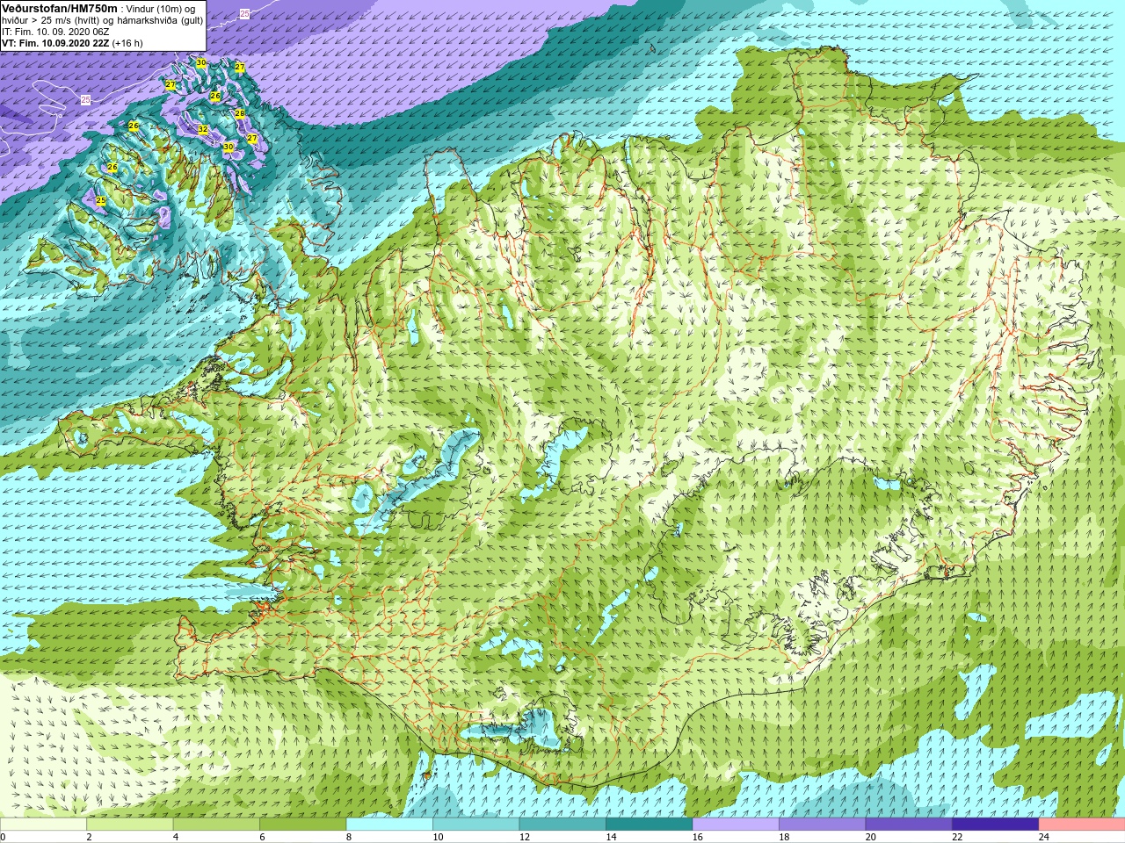Click the pink above-24 m/s legend swatch

pos(1082,825)
